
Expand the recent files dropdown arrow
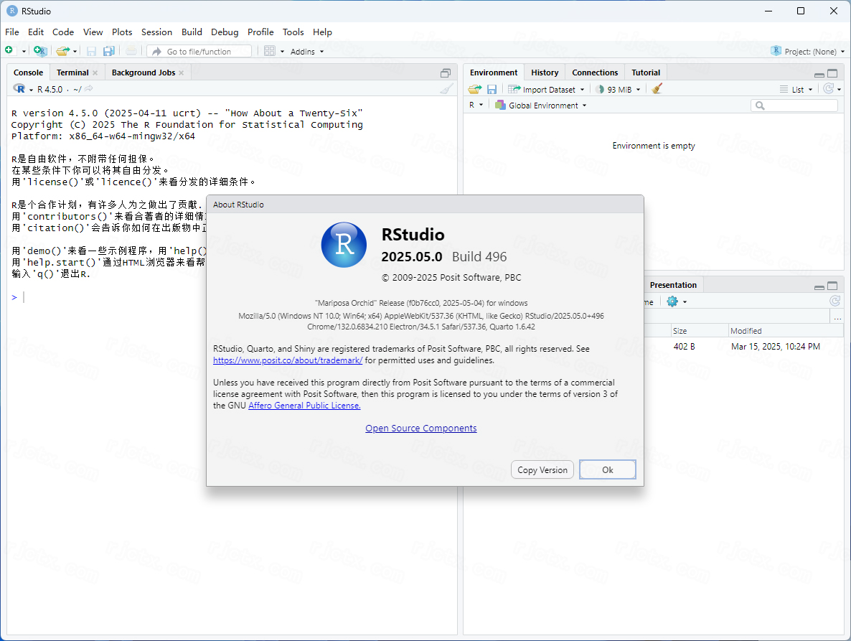[x=75, y=52]
